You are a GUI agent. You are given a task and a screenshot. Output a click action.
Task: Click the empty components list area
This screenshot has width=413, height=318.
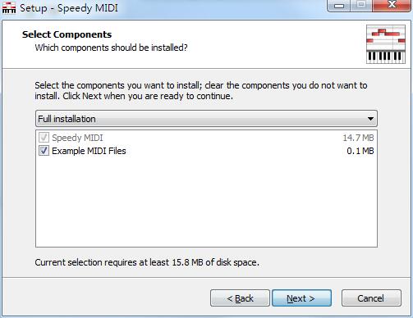(x=206, y=202)
